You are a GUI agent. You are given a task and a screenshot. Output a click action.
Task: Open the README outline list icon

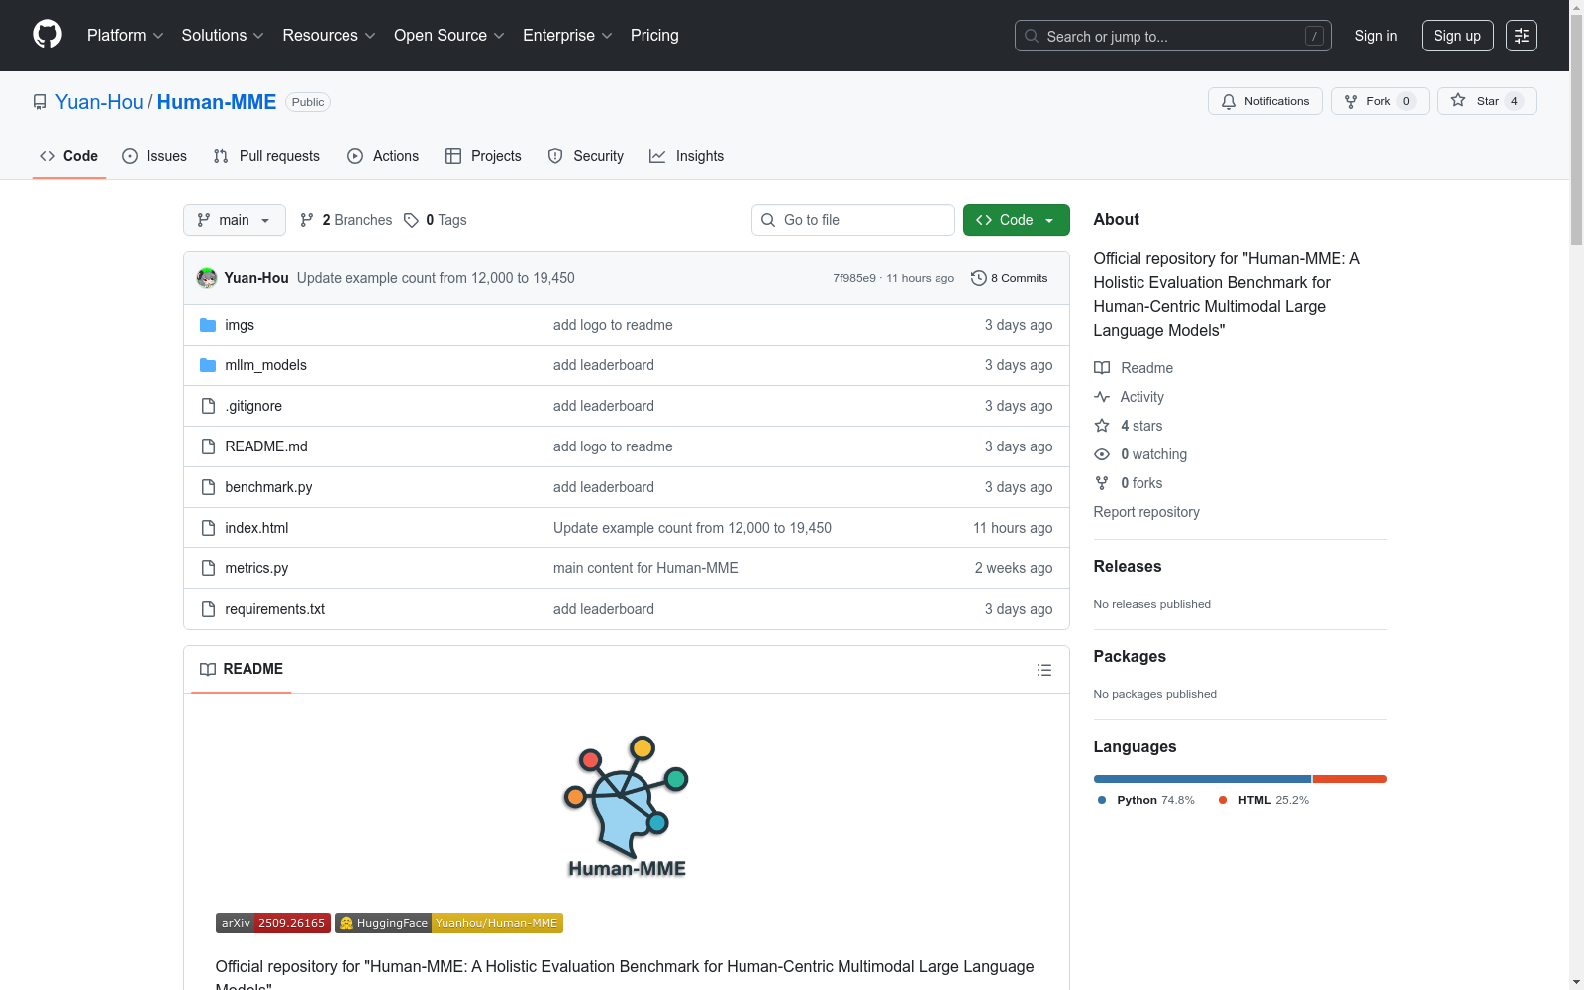1043,670
